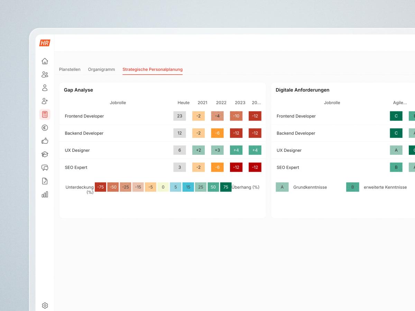This screenshot has width=415, height=311.
Task: Click the -75 legend swatch
Action: tap(100, 187)
